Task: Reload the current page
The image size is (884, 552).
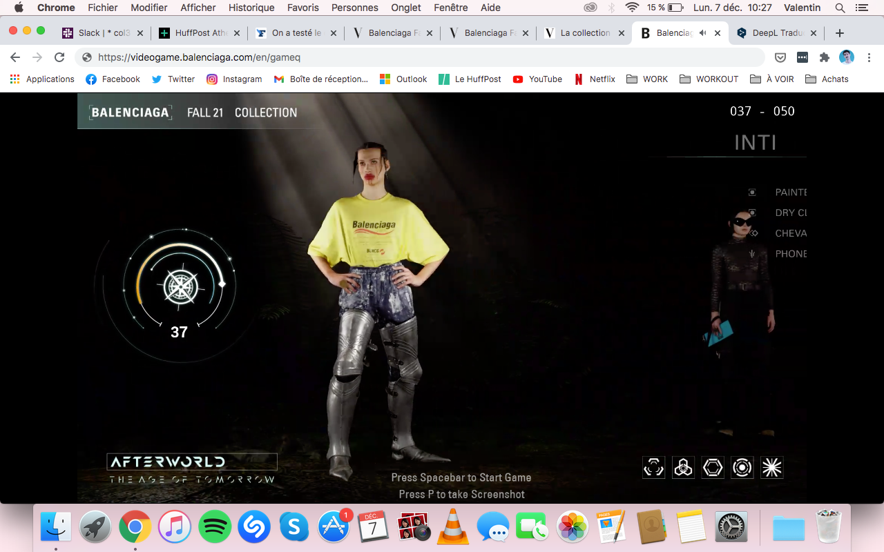Action: pos(59,57)
